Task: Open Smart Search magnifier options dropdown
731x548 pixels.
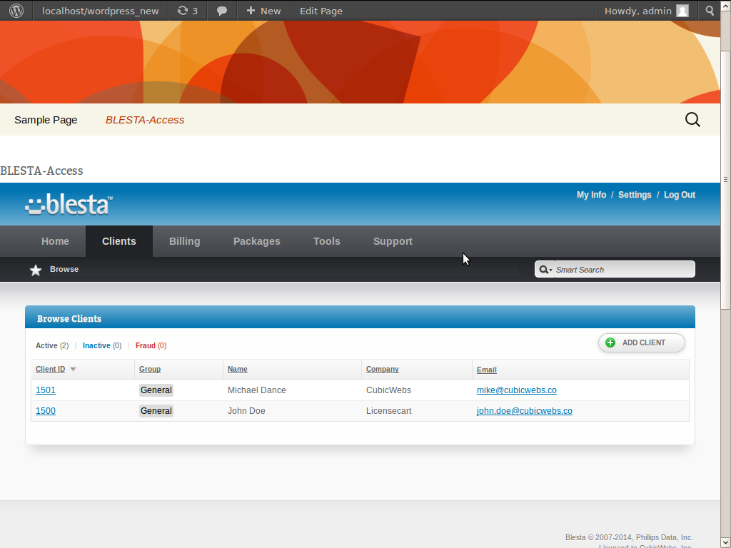Action: tap(545, 270)
